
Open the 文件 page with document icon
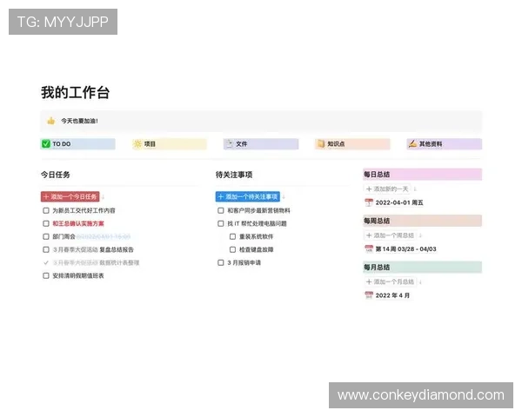261,144
